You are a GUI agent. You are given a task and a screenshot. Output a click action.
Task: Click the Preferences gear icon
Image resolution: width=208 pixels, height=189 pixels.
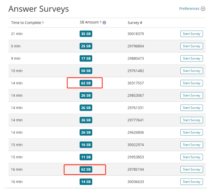[x=203, y=9]
